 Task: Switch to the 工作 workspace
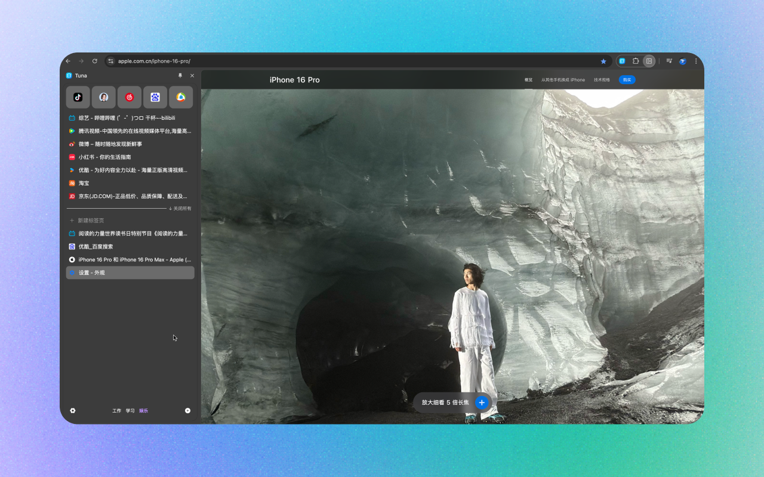[117, 411]
